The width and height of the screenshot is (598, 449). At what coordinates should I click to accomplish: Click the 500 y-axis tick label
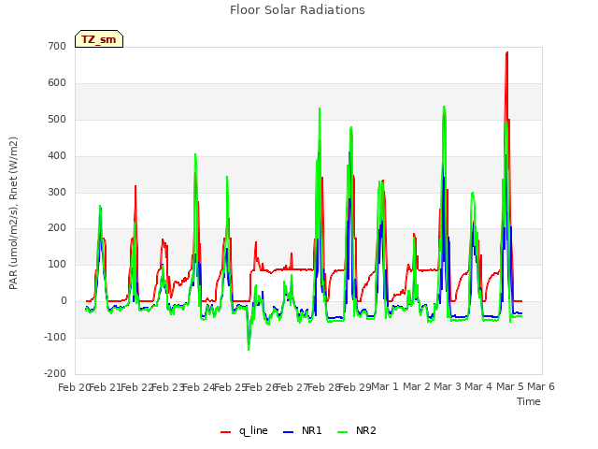[57, 120]
